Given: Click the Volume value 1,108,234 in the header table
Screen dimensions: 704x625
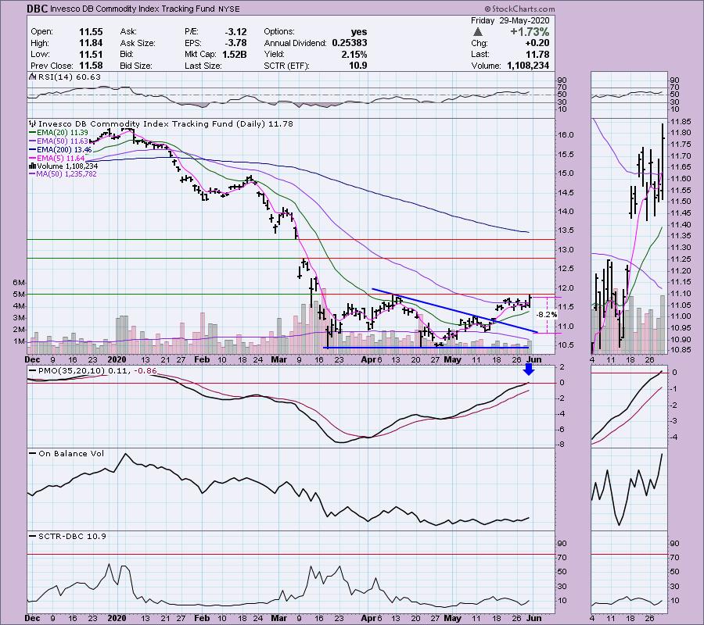Looking at the screenshot, I should [528, 66].
